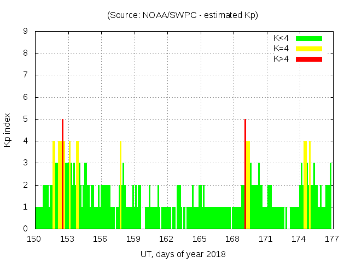Screen dimensions: 350x262
Task: Click the x-axis tick label 177
Action: 331,239
